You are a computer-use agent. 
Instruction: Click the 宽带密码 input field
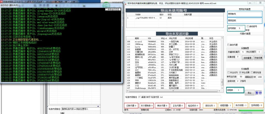[x=249, y=21]
